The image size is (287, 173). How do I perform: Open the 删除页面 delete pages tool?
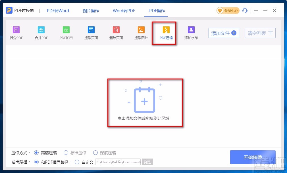pyautogui.click(x=116, y=33)
